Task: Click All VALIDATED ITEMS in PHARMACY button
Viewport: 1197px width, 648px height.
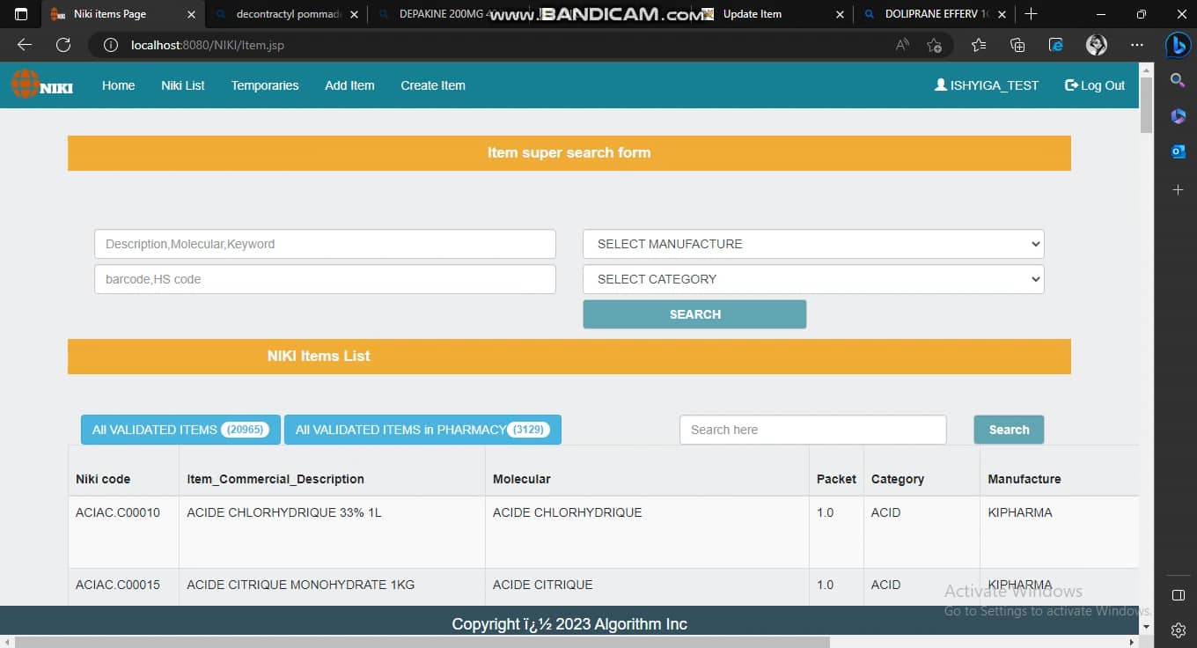Action: pyautogui.click(x=422, y=430)
